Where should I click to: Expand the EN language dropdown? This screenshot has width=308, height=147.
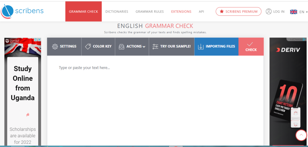point(303,12)
